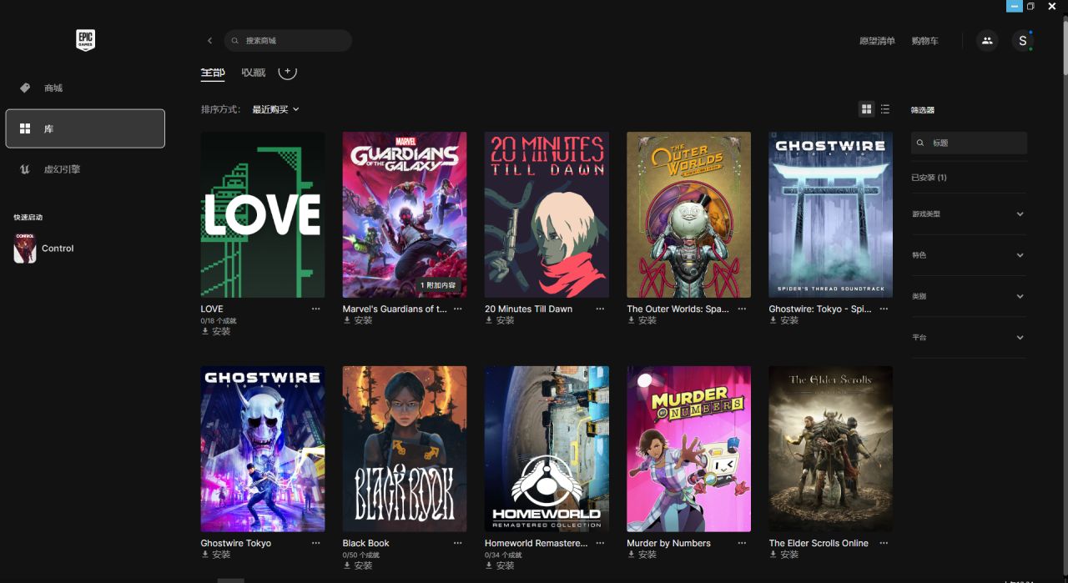Open the 虚幻引擎 Unreal Engine section
1068x583 pixels.
click(85, 169)
